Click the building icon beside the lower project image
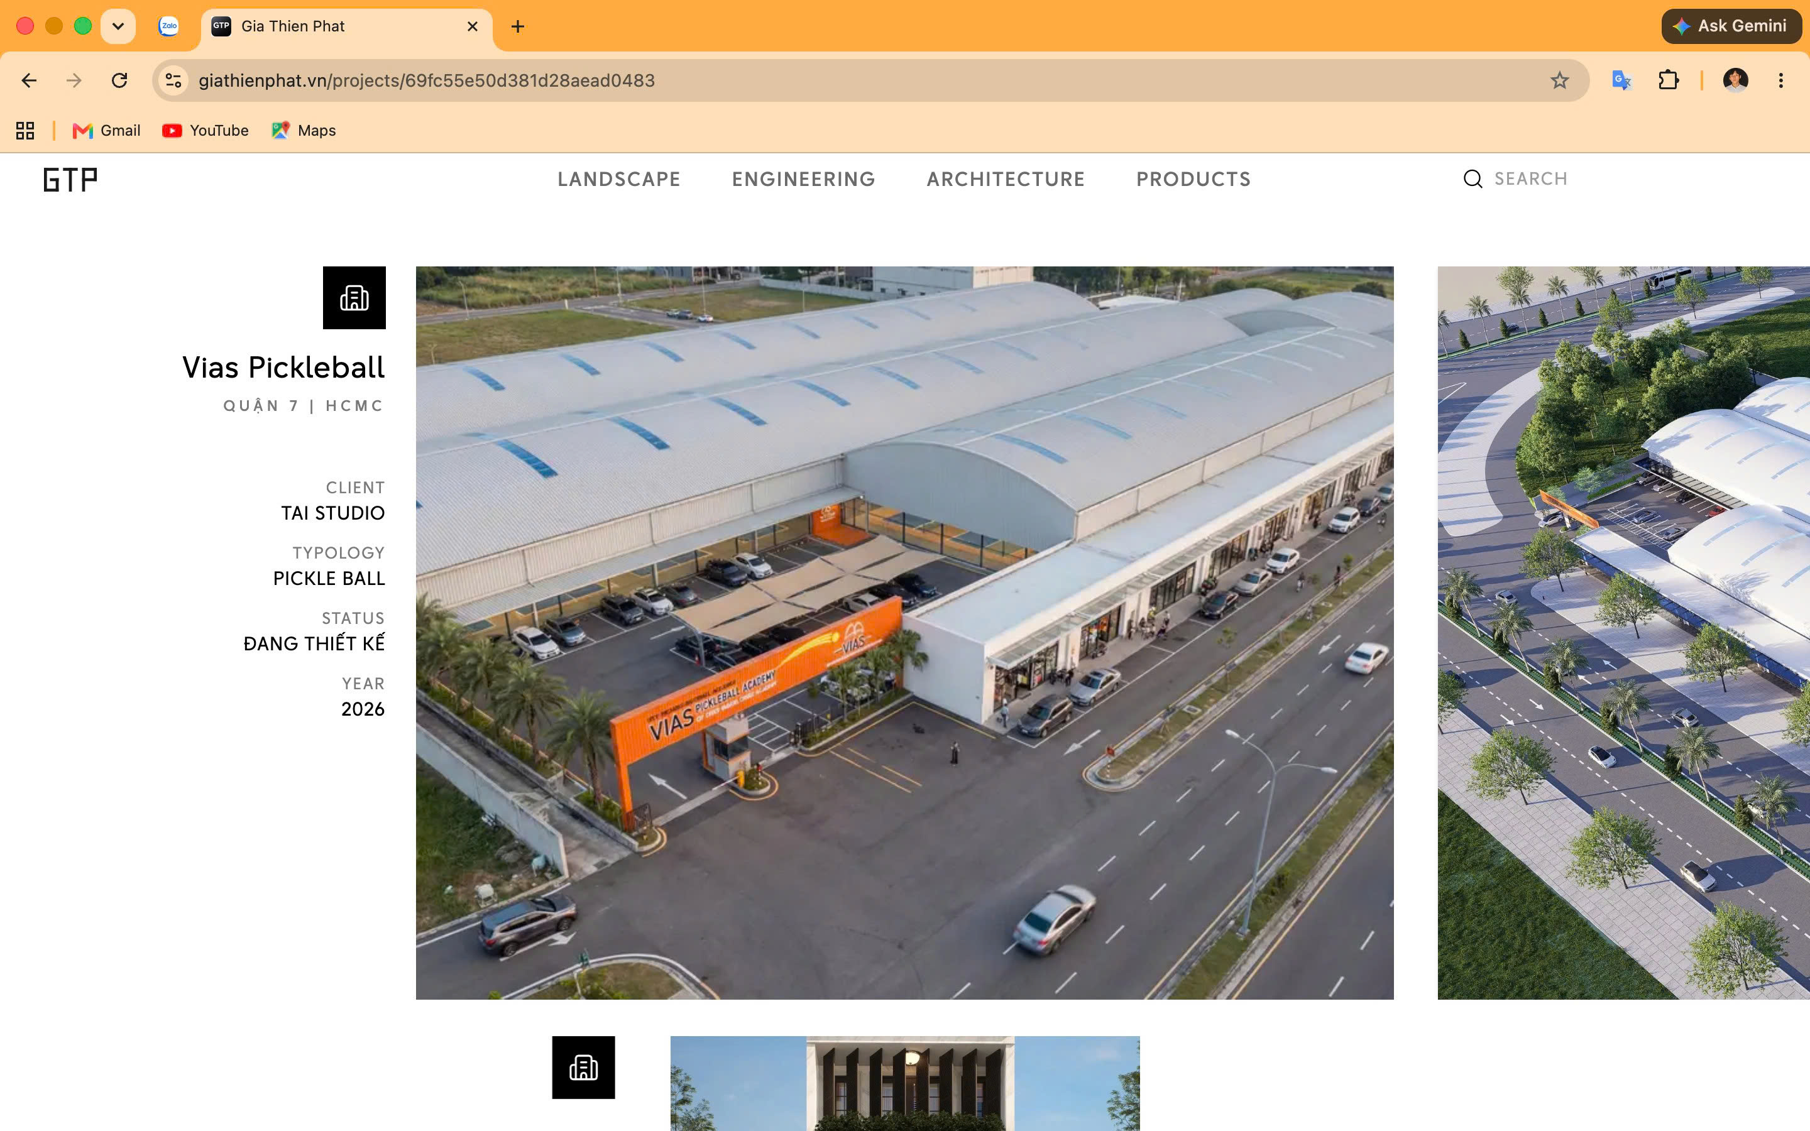The height and width of the screenshot is (1131, 1810). (583, 1068)
